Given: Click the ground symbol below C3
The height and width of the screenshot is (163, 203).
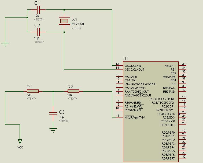Looking at the screenshot, I should pyautogui.click(x=53, y=130).
